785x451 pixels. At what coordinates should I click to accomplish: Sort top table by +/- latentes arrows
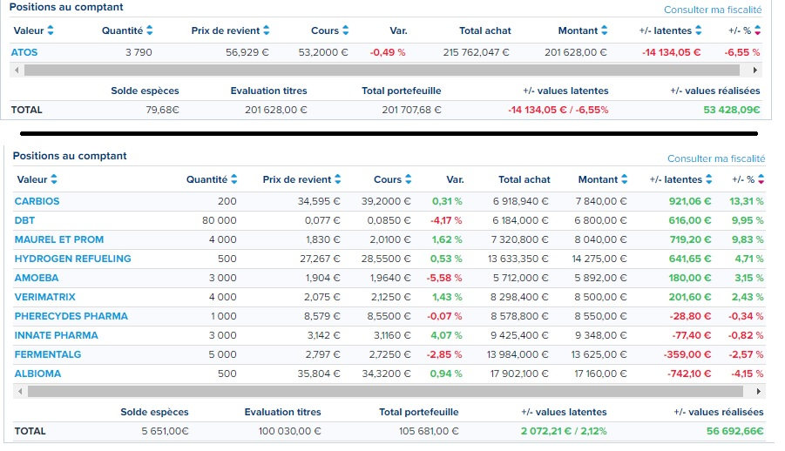[x=699, y=30]
